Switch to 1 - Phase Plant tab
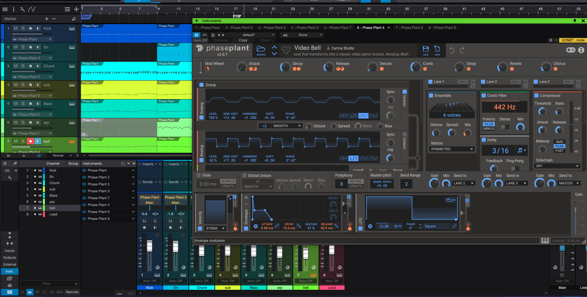 coord(208,28)
